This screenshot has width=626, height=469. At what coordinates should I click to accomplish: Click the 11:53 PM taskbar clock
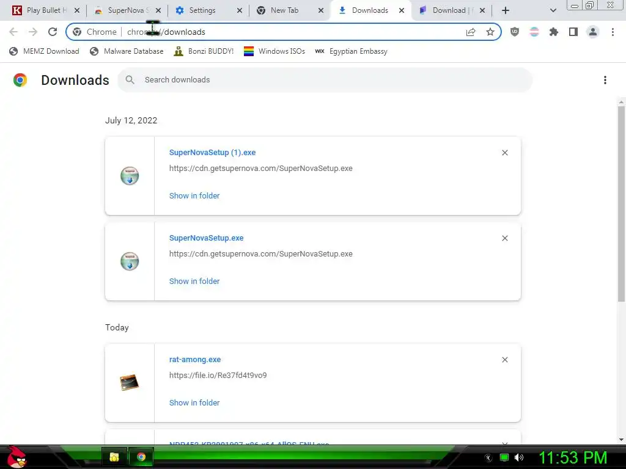pyautogui.click(x=573, y=457)
